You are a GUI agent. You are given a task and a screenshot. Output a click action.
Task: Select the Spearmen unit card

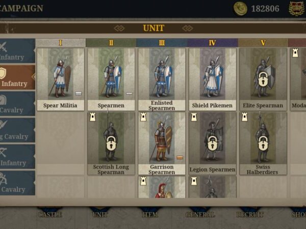pyautogui.click(x=111, y=79)
